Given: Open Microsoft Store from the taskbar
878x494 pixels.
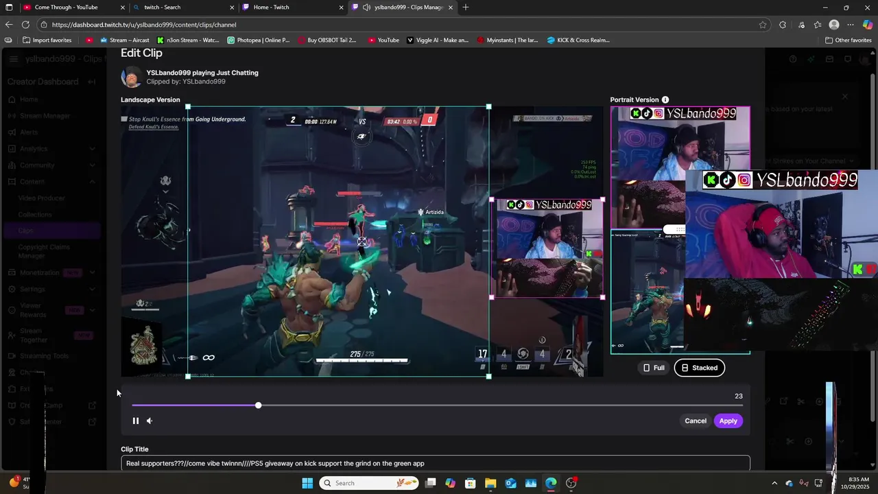Looking at the screenshot, I should pos(470,483).
